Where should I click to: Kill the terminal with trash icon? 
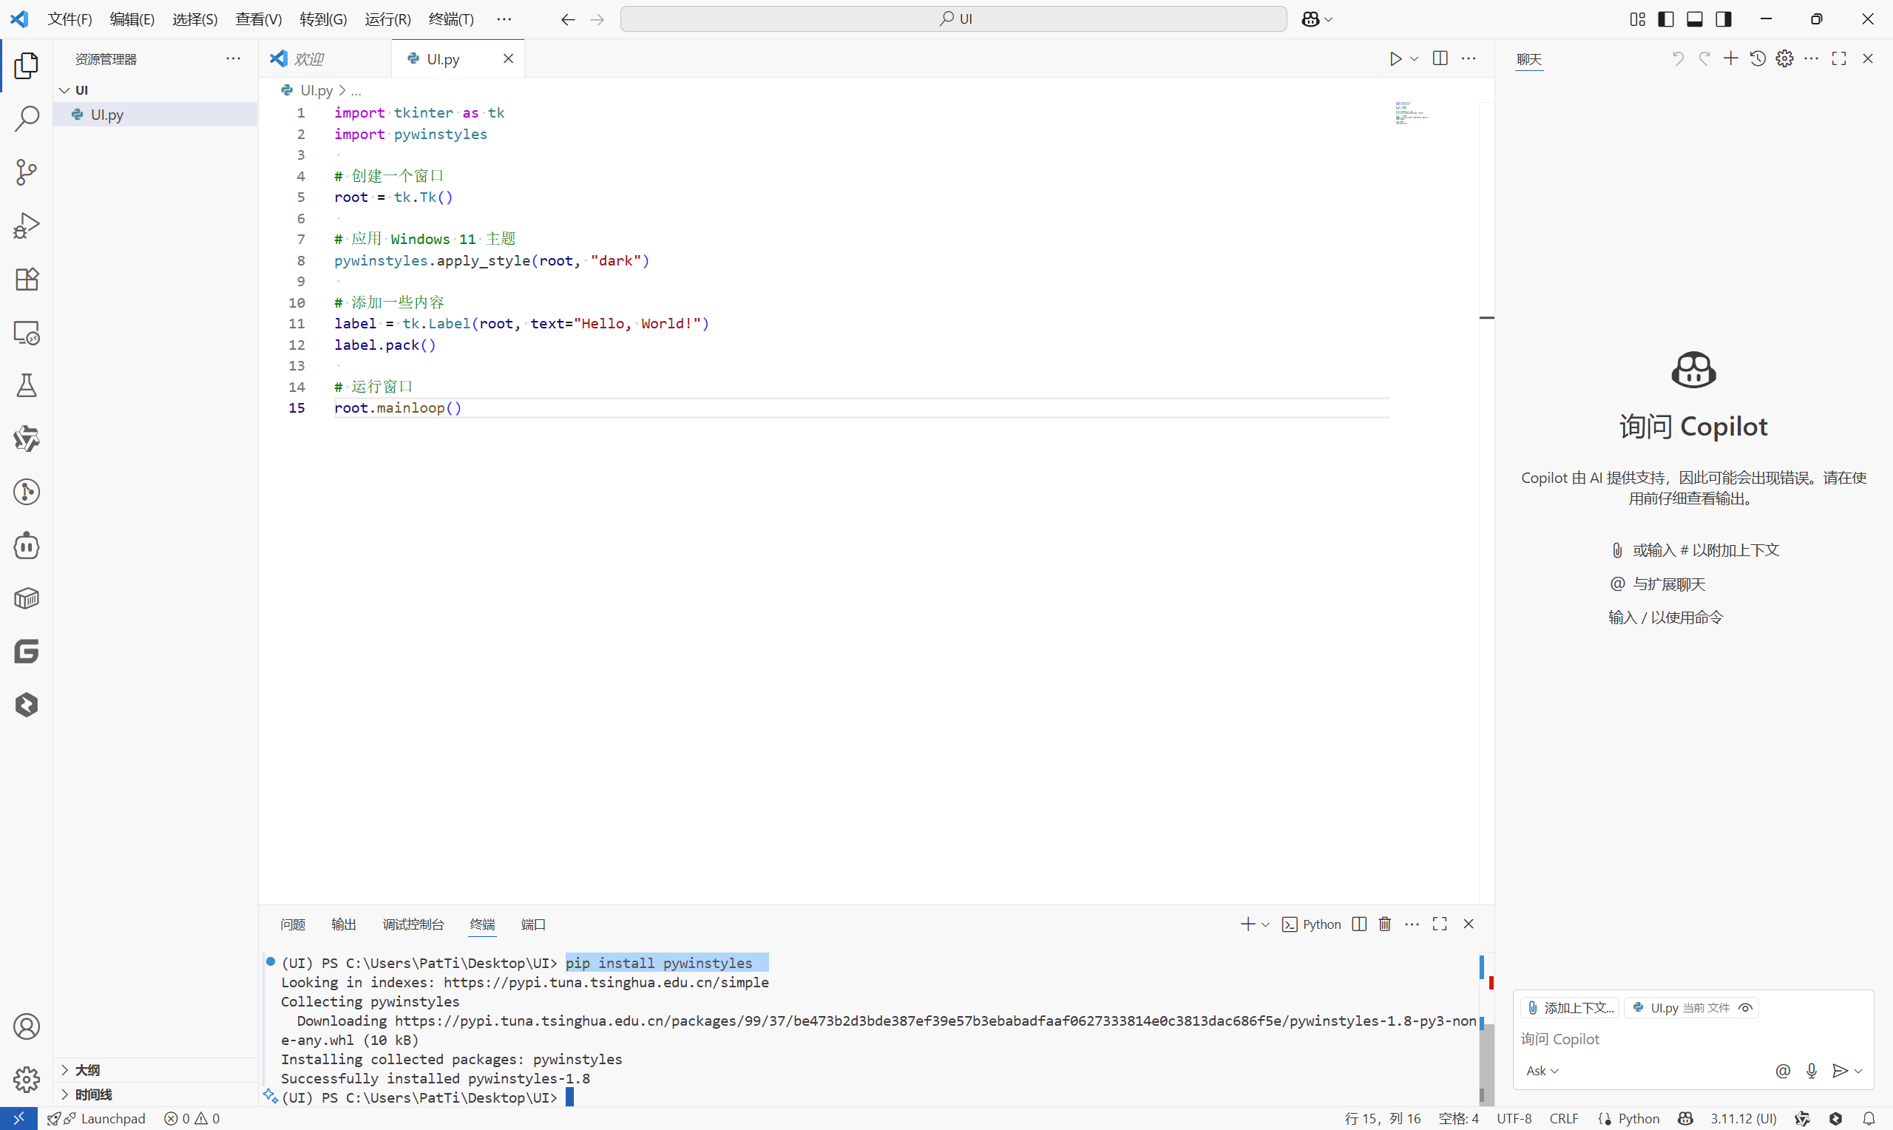click(x=1384, y=924)
